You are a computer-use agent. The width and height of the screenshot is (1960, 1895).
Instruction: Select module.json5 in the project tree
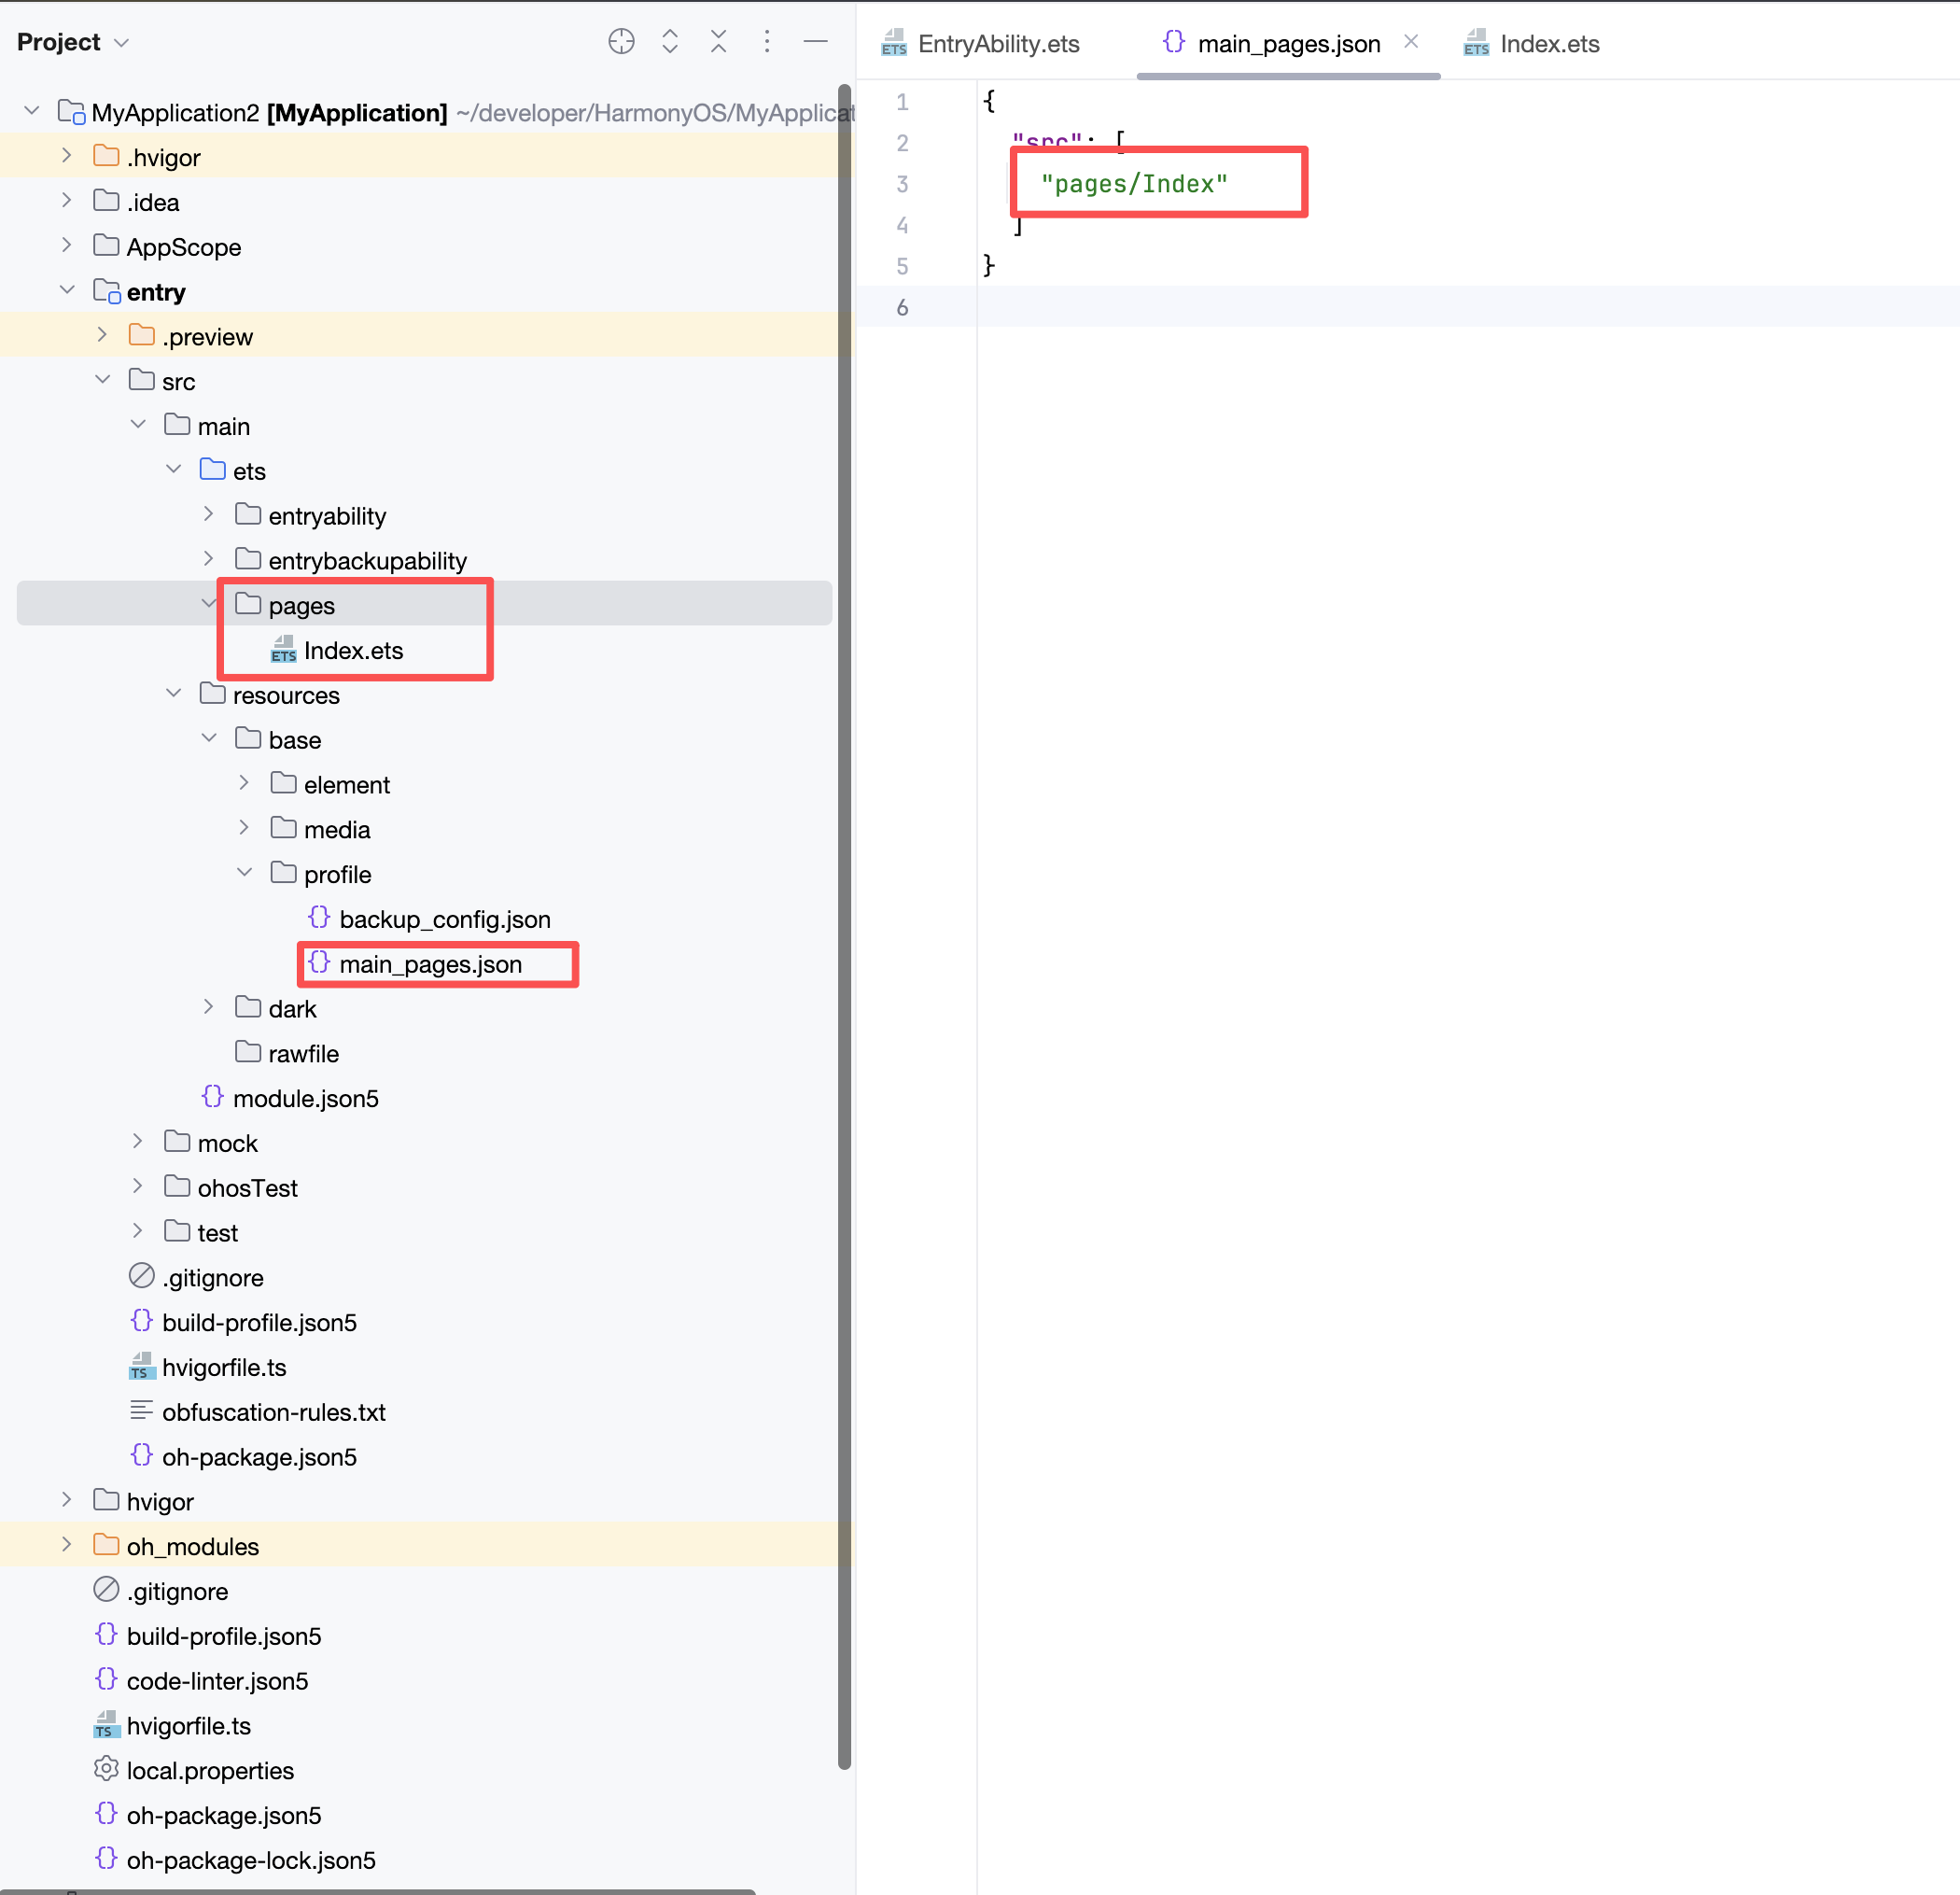305,1098
